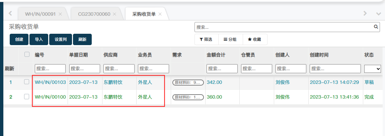Close the 采购收货单 tab

pos(160,14)
